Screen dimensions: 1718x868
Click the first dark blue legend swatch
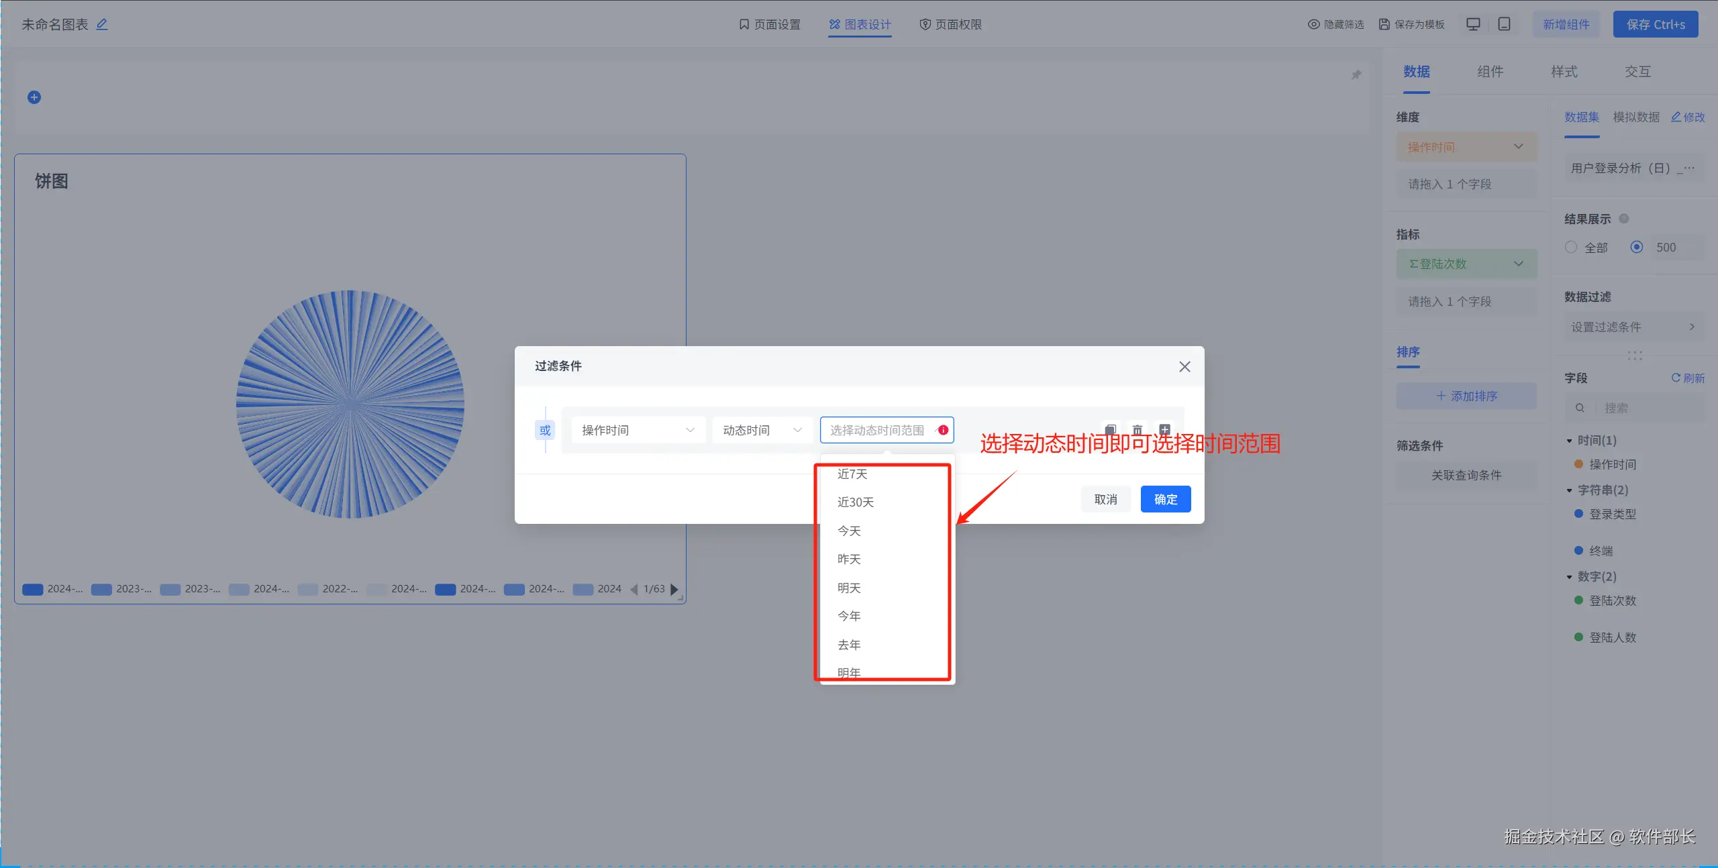coord(33,589)
